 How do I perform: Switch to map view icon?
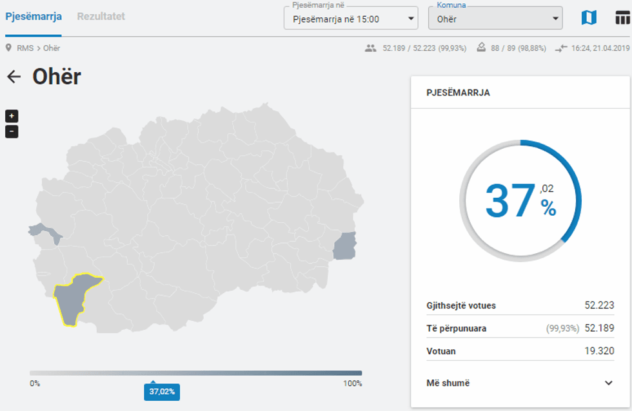pos(589,18)
